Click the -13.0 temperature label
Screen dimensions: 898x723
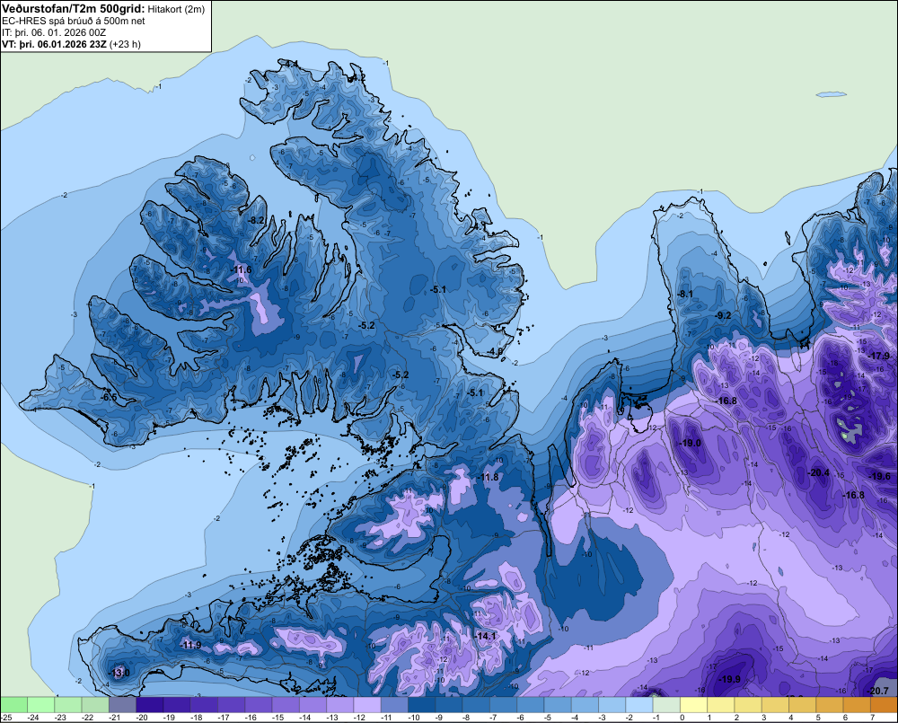pos(119,673)
